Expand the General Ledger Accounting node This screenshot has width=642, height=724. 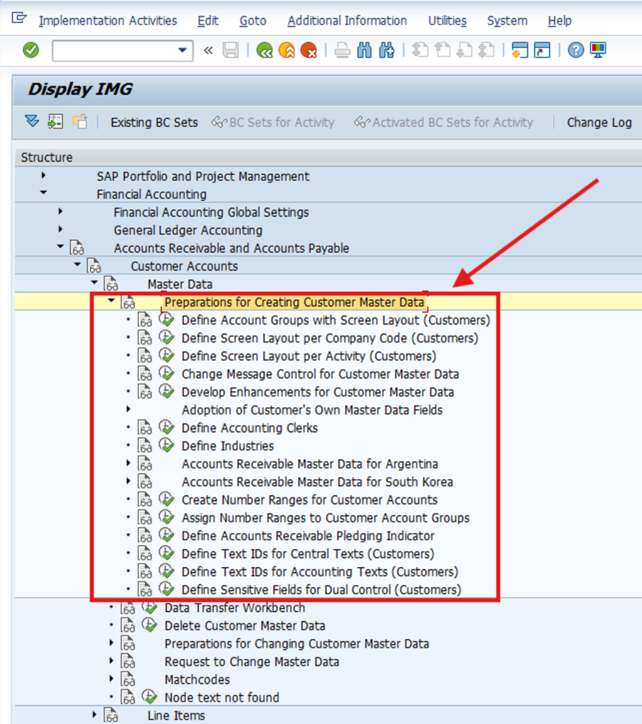(x=60, y=230)
